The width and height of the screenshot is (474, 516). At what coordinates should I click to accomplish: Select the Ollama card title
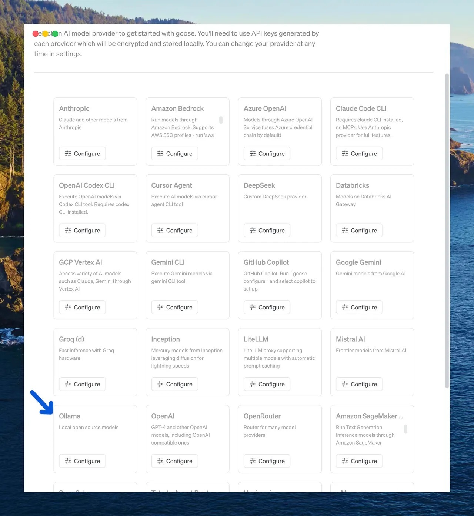click(x=70, y=416)
